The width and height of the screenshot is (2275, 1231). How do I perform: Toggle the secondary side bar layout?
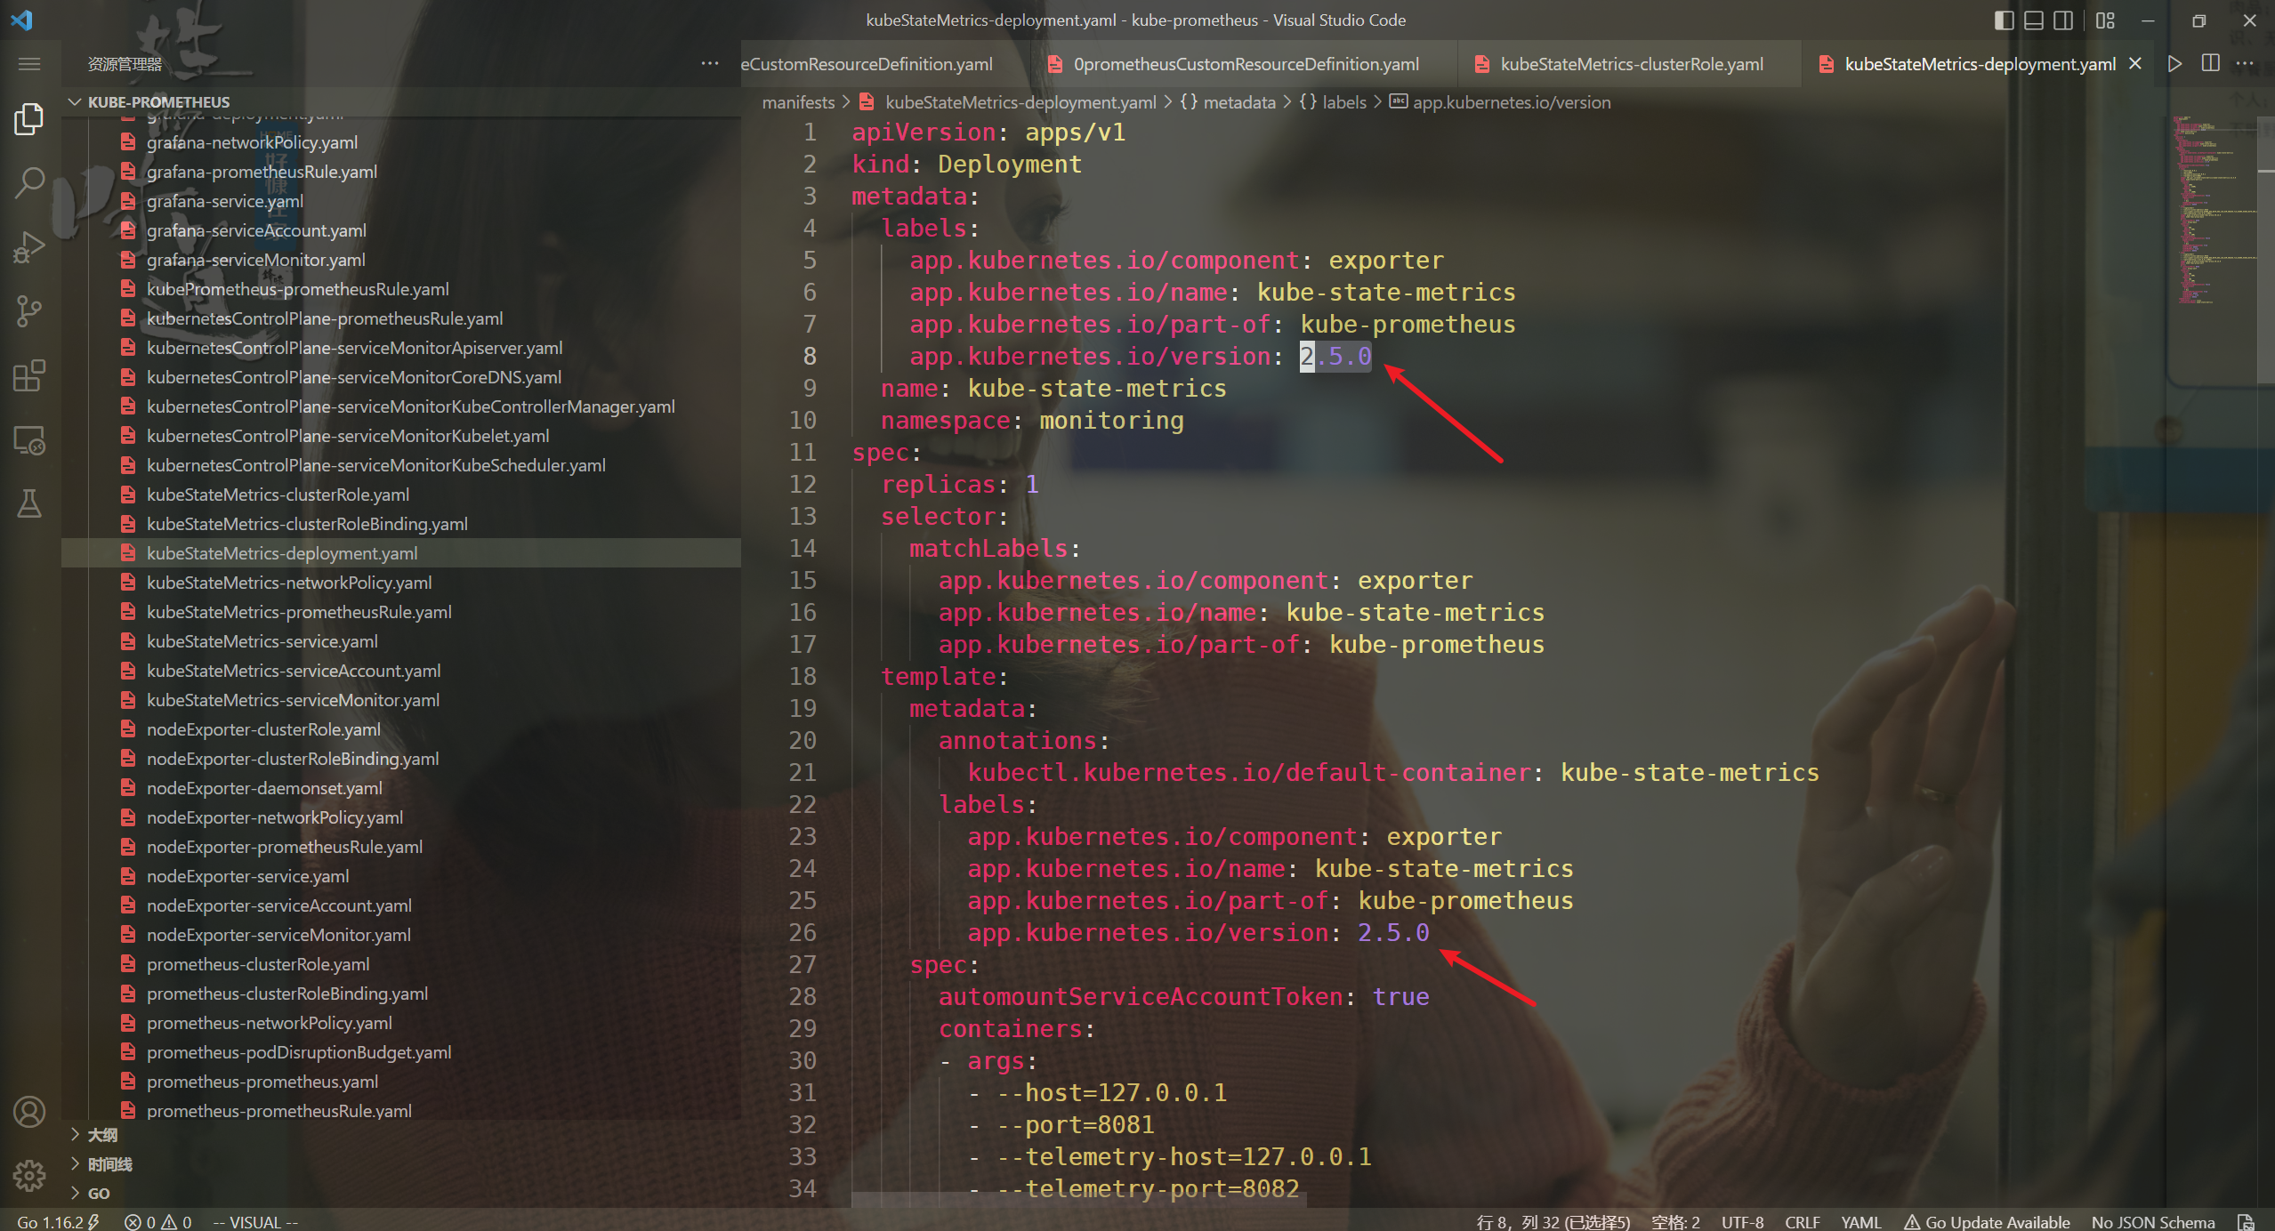coord(2063,20)
